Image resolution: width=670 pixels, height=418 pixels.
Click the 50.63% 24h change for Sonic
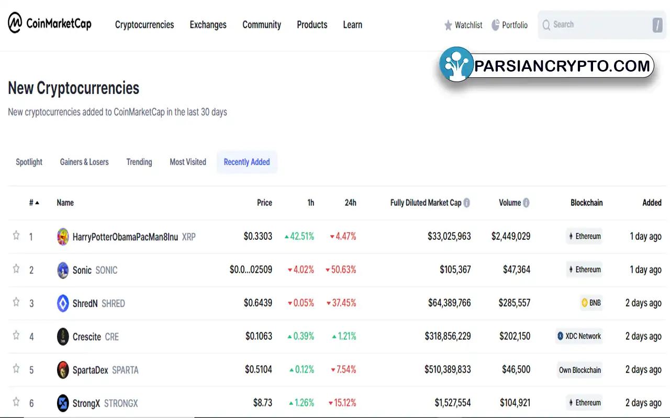pyautogui.click(x=341, y=270)
